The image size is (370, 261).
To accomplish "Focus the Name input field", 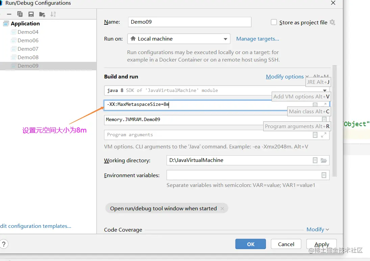I will click(x=190, y=22).
